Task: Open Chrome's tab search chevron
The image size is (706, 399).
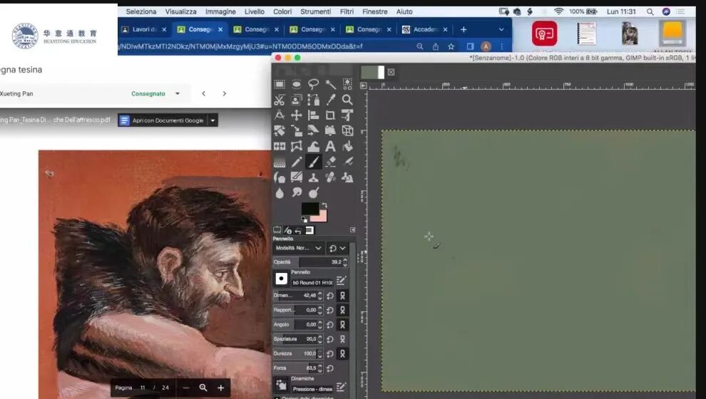Action: (501, 30)
